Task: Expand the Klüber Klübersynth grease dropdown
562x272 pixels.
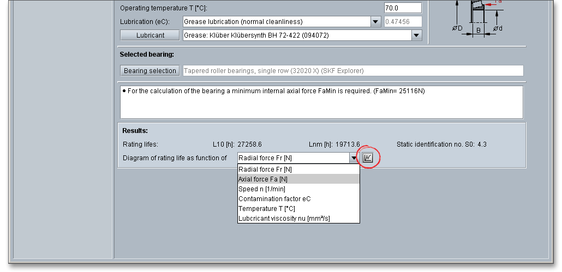Action: [x=417, y=35]
